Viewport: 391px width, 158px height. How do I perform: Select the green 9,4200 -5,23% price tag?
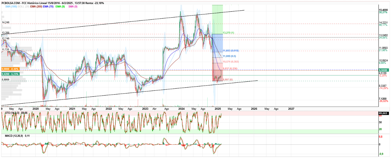(x=10, y=74)
